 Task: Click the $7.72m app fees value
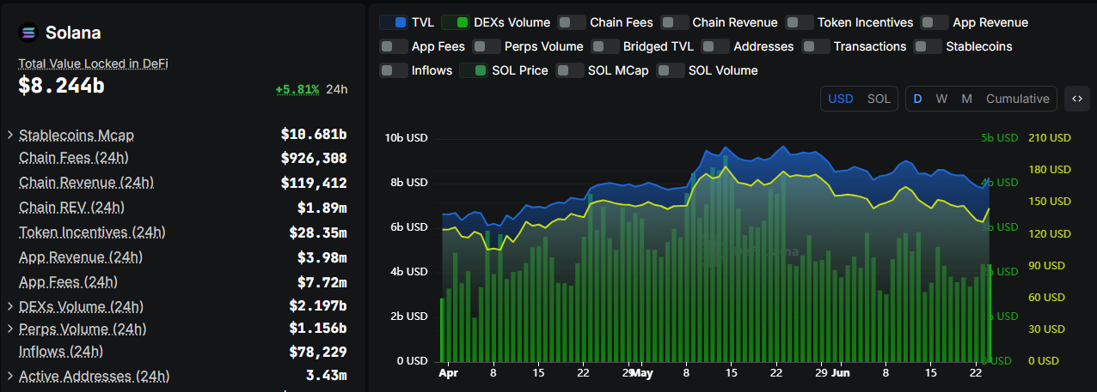click(x=322, y=282)
